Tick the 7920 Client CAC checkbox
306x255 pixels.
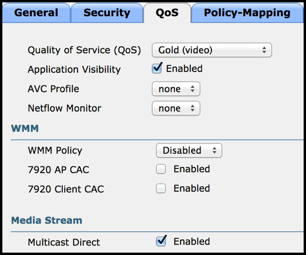click(x=161, y=188)
